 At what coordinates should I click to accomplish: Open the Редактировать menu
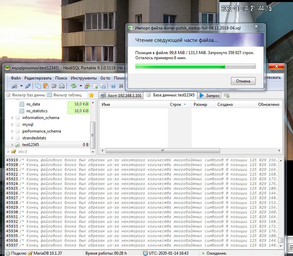click(x=38, y=78)
